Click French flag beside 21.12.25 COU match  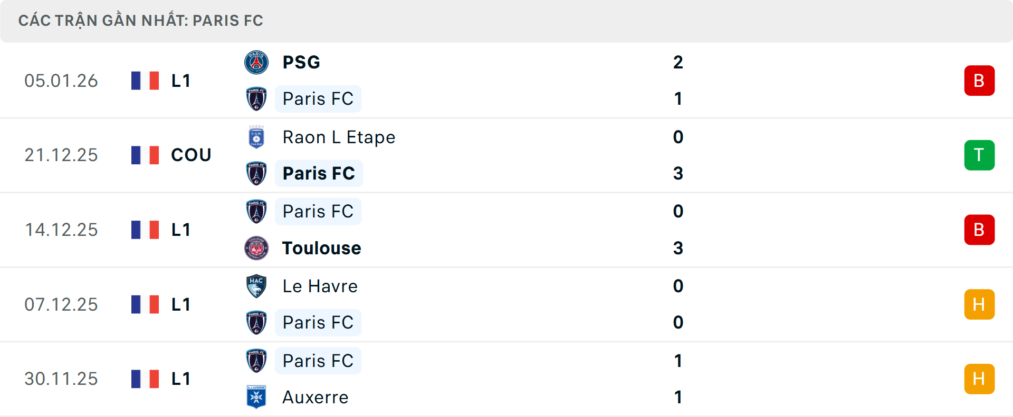[x=145, y=155]
